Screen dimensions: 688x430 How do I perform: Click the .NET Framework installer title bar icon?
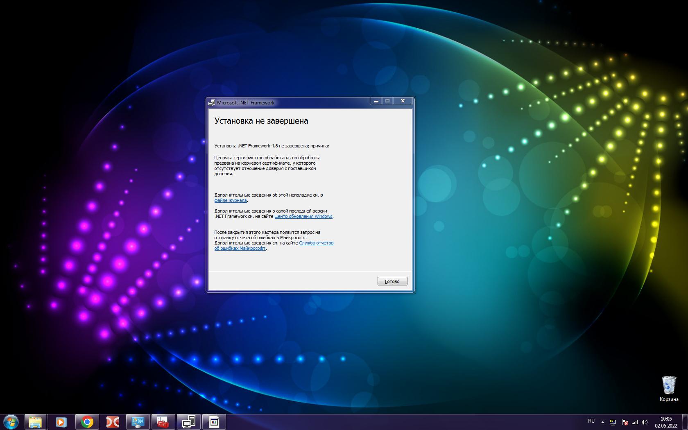click(x=212, y=103)
